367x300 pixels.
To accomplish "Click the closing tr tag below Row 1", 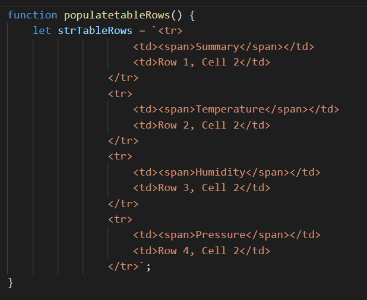I will pos(124,78).
